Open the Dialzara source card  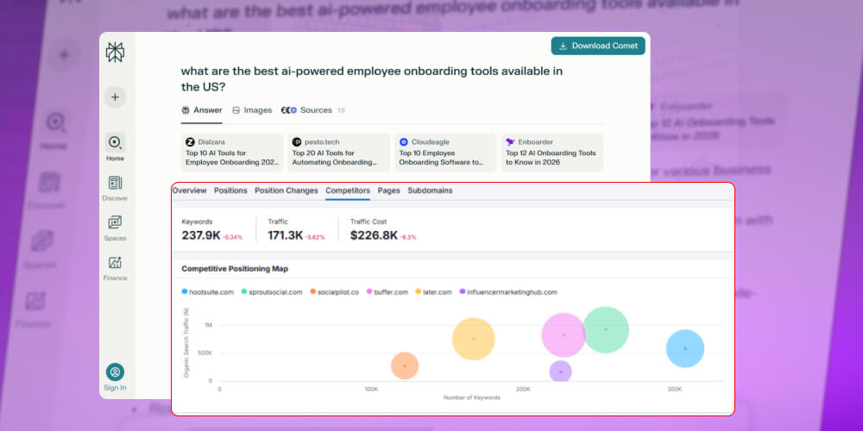(231, 153)
